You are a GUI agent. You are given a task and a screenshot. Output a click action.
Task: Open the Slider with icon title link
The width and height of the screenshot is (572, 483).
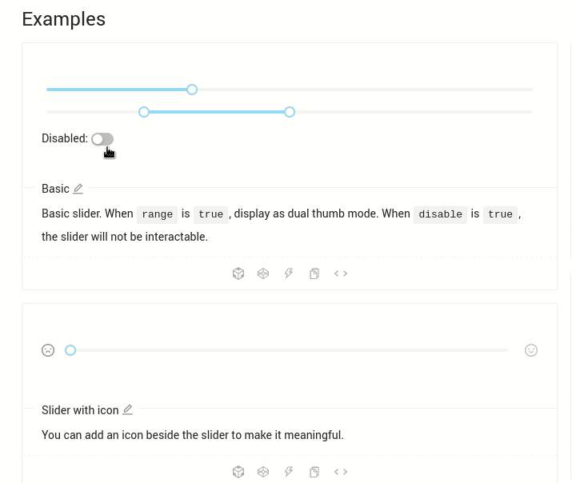tap(80, 410)
